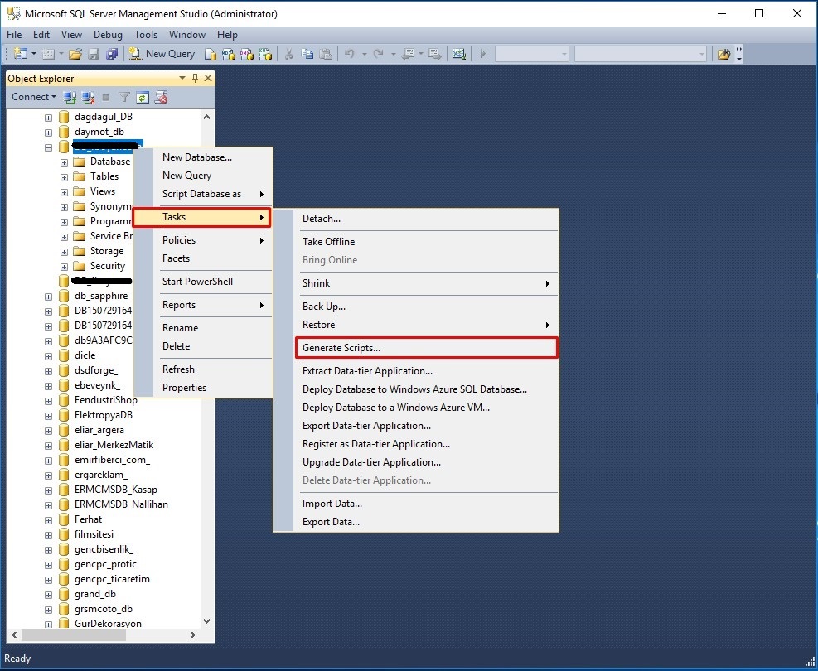Image resolution: width=818 pixels, height=671 pixels.
Task: Click the Copy icon in toolbar
Action: pyautogui.click(x=307, y=54)
